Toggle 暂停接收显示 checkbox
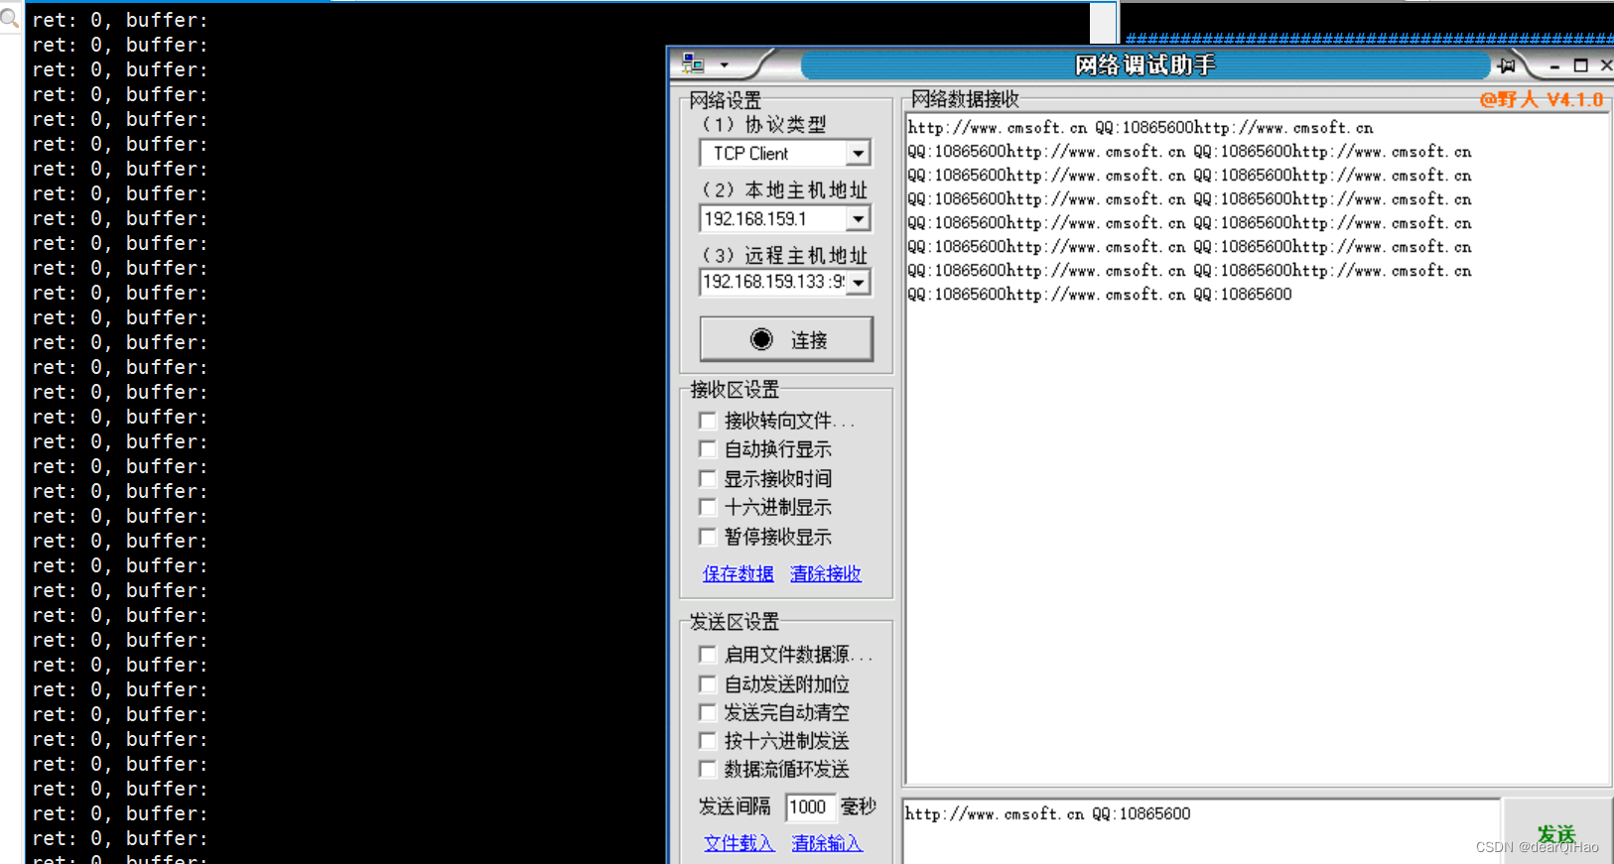This screenshot has height=864, width=1614. click(708, 537)
